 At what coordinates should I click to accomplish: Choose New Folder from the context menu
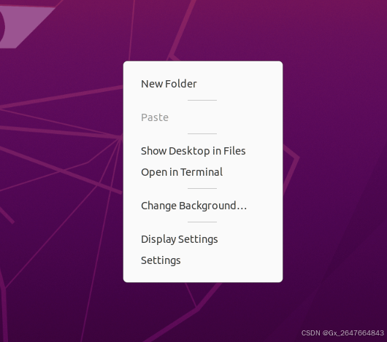click(x=203, y=84)
